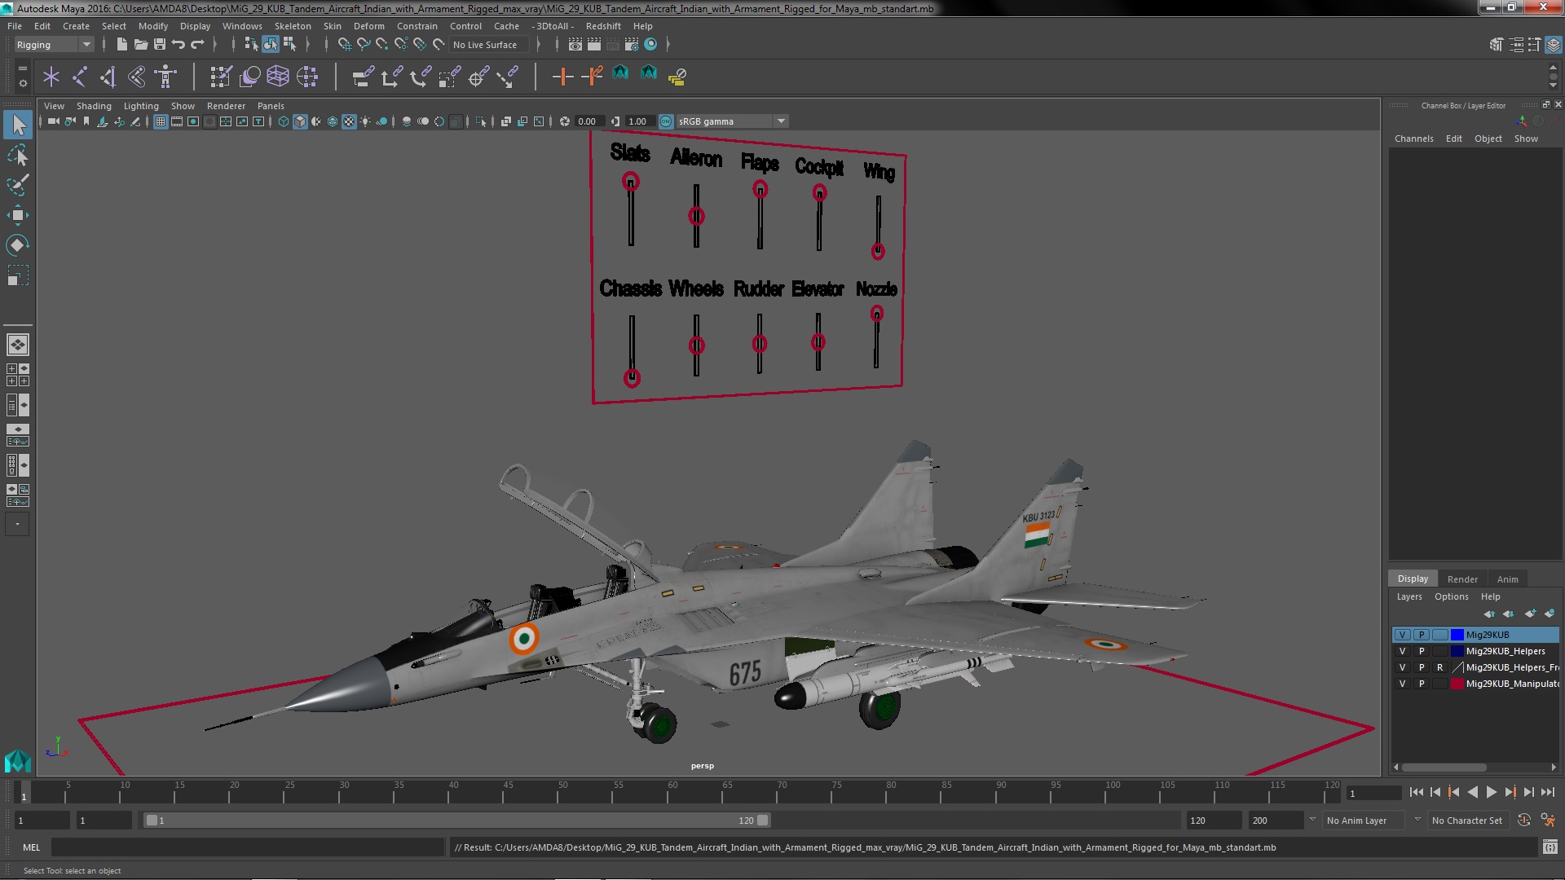The width and height of the screenshot is (1565, 880).
Task: Toggle visibility V of Mig29KUB_Helpers layer
Action: pos(1402,651)
